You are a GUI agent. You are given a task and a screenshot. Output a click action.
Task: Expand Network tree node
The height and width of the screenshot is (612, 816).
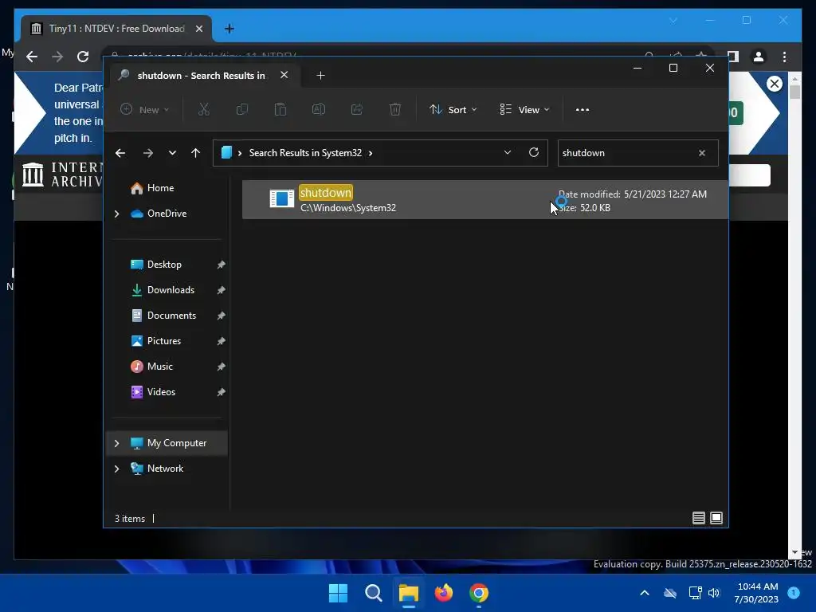[x=116, y=469]
